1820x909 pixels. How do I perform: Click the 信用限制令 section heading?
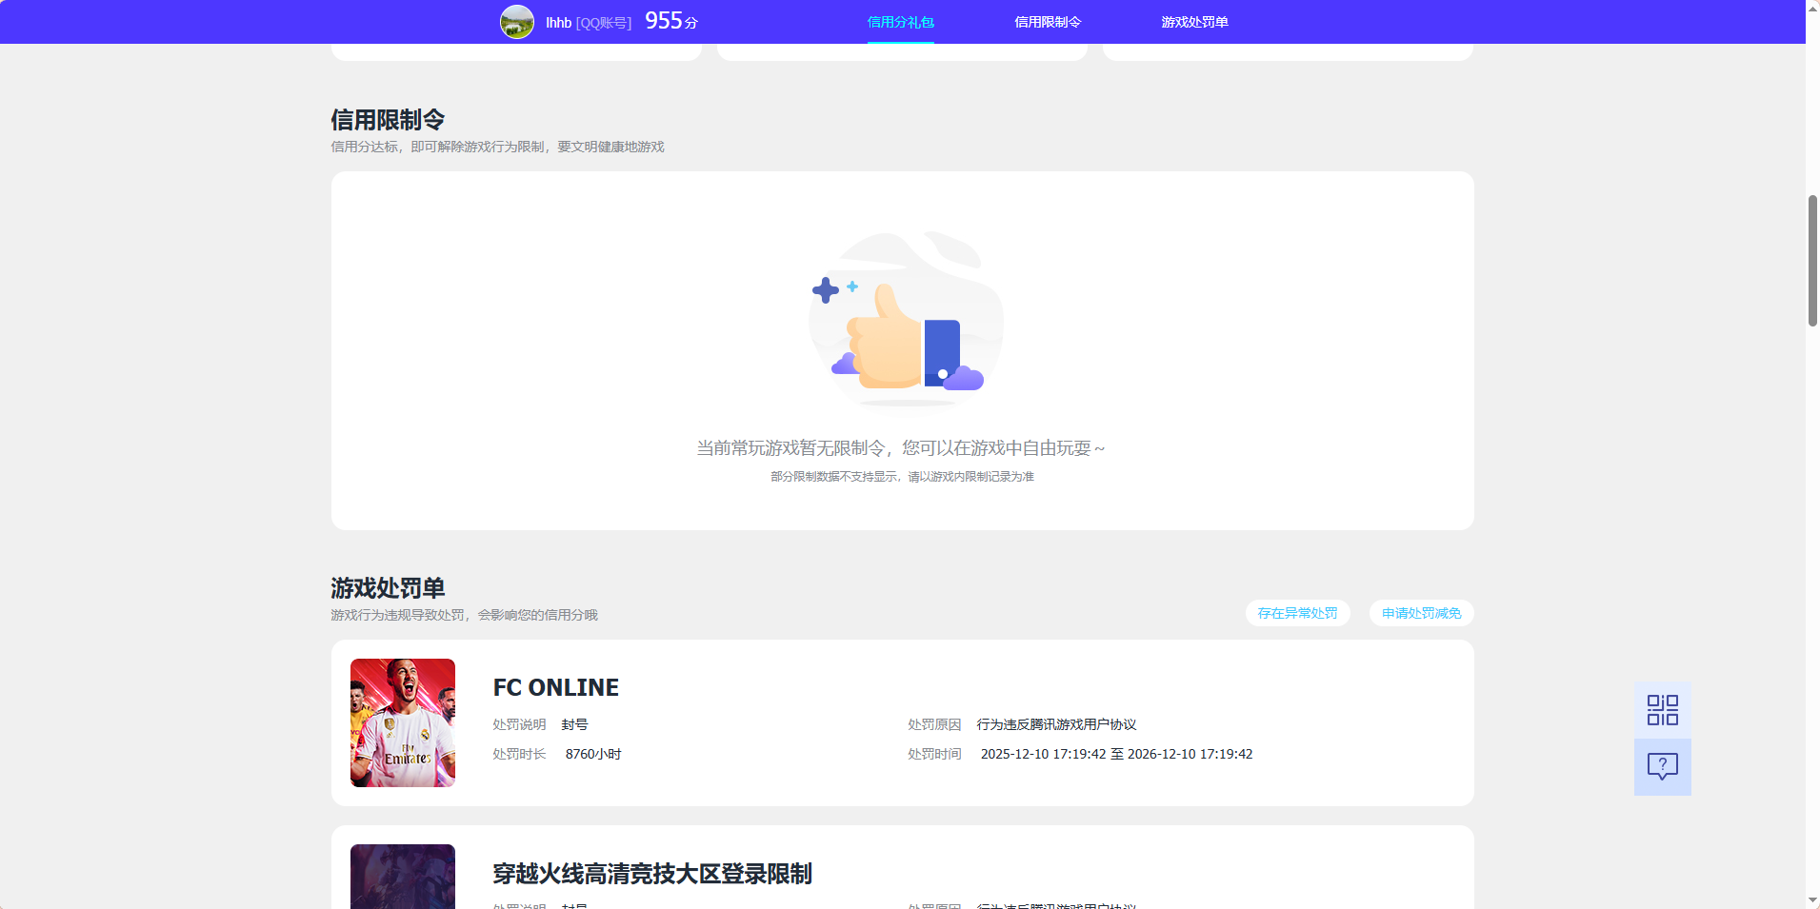pyautogui.click(x=388, y=120)
